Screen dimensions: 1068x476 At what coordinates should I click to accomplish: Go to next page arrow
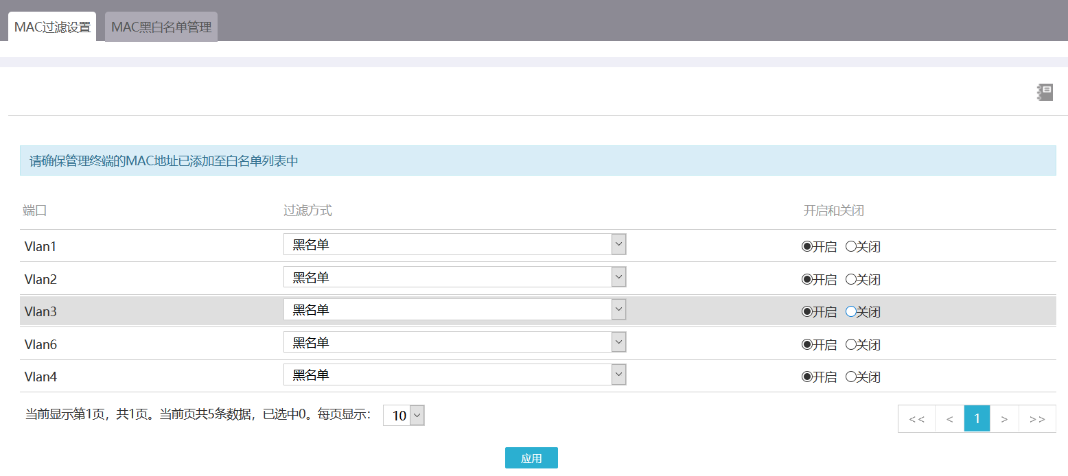[x=1004, y=419]
